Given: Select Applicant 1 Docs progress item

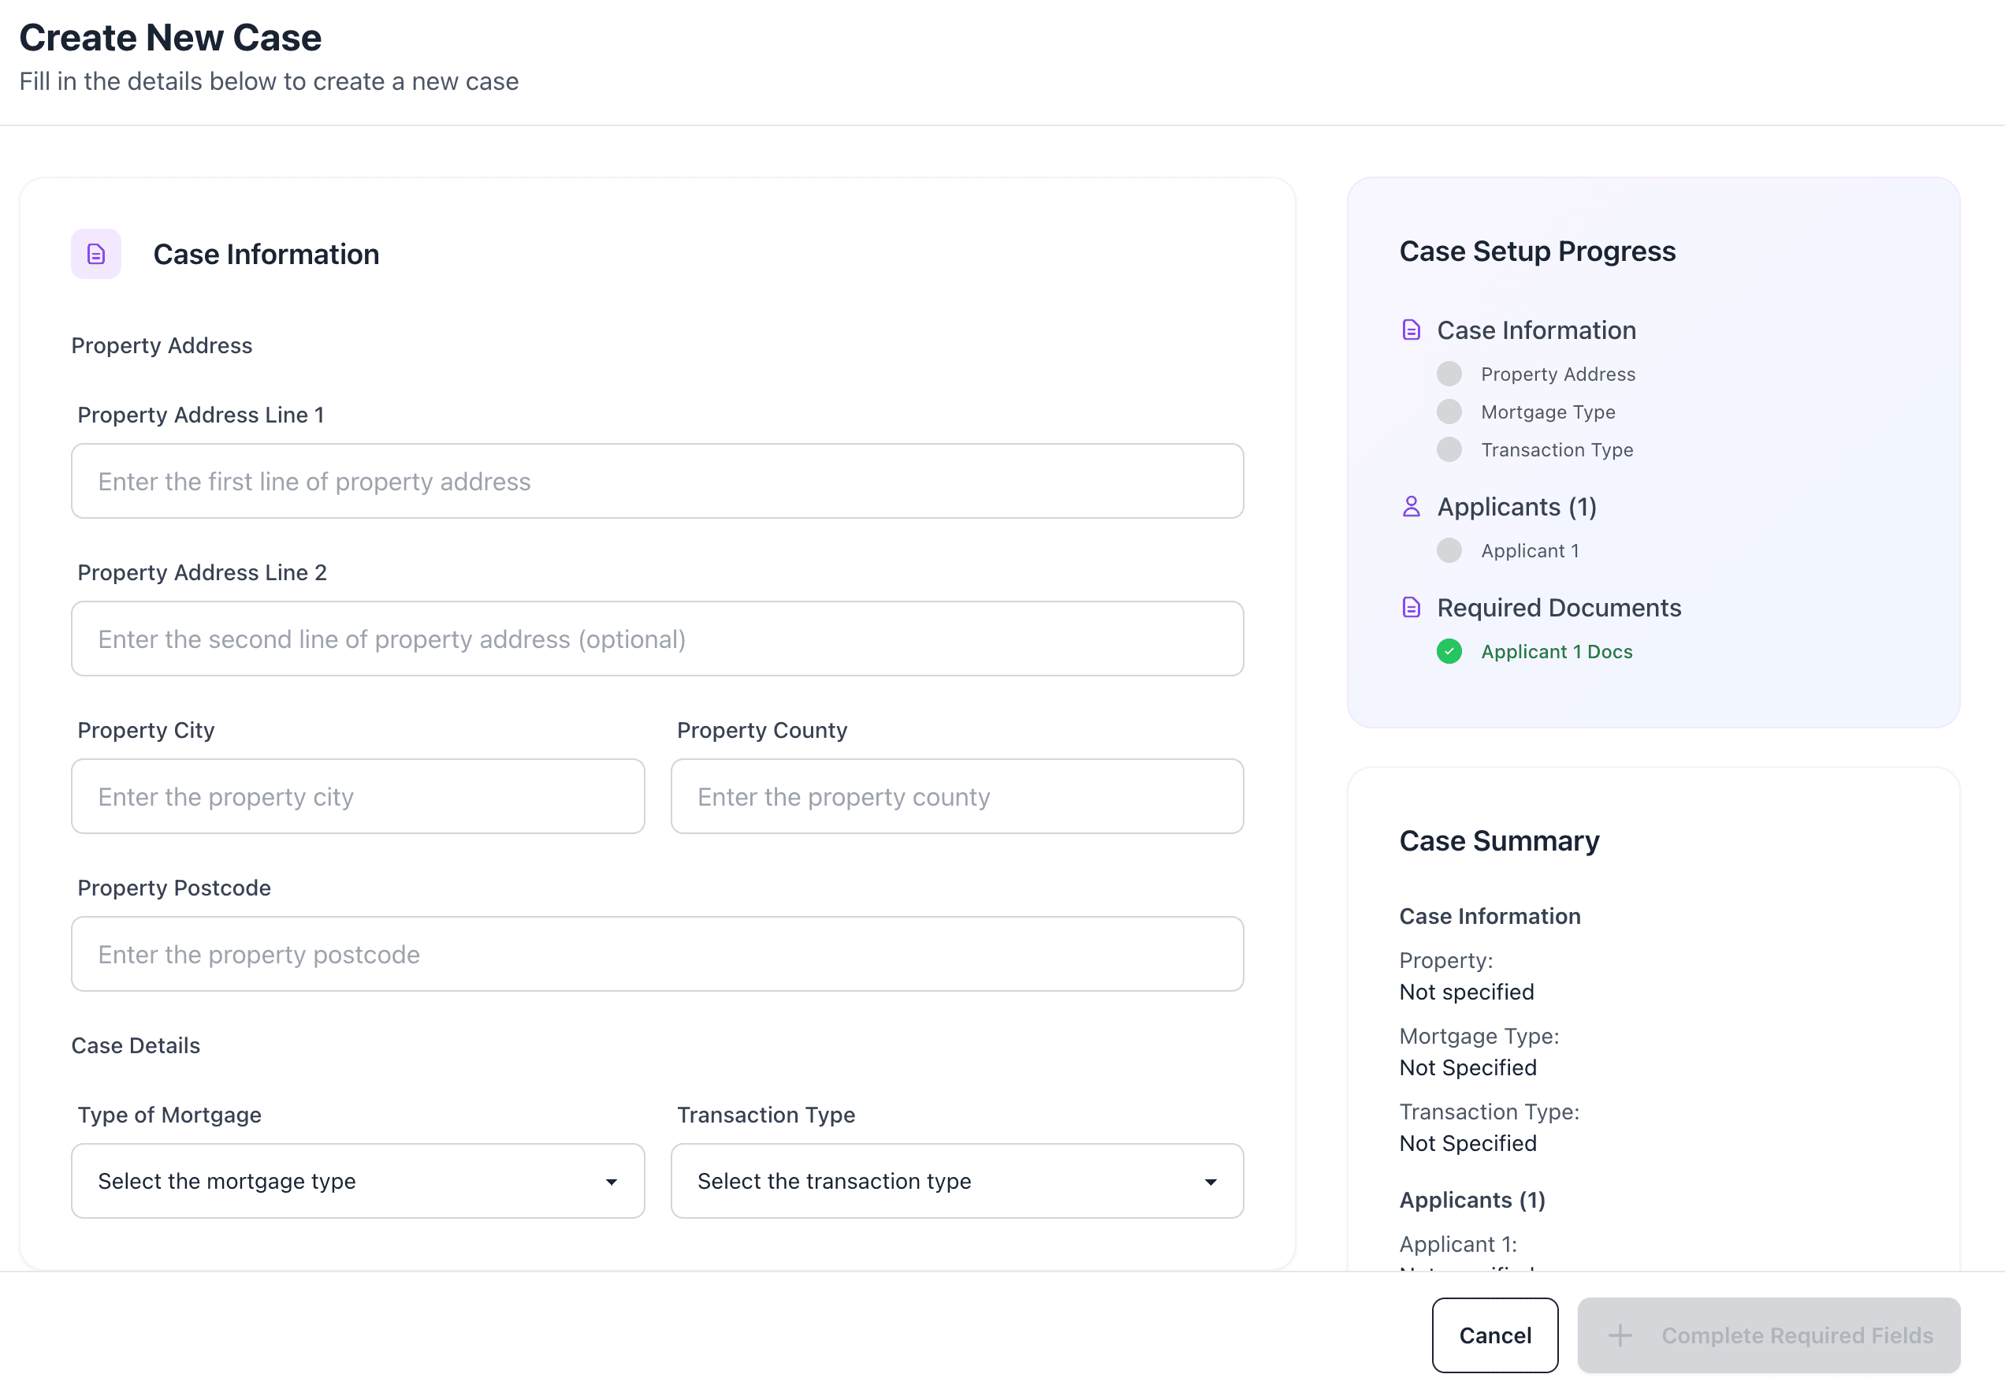Looking at the screenshot, I should [1556, 652].
